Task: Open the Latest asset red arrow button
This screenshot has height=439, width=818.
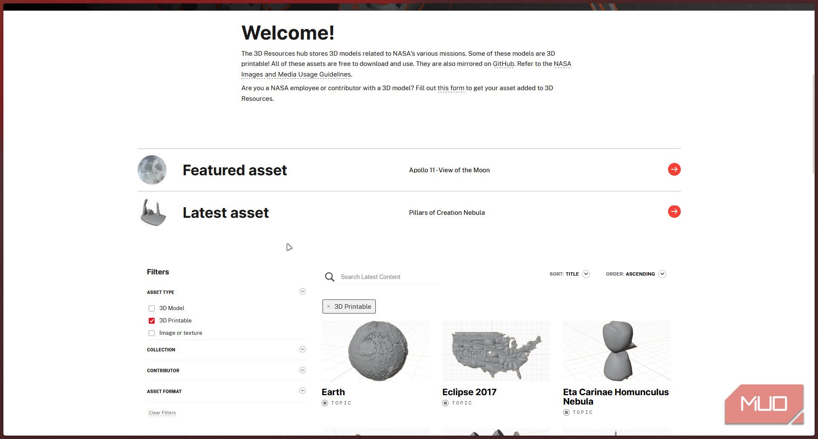Action: click(674, 211)
